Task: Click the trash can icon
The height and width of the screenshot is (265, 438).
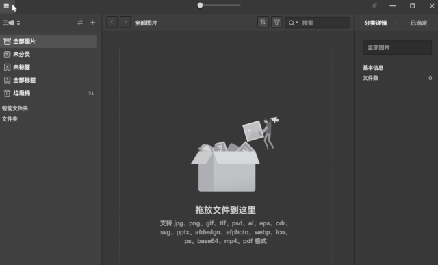Action: [x=8, y=93]
